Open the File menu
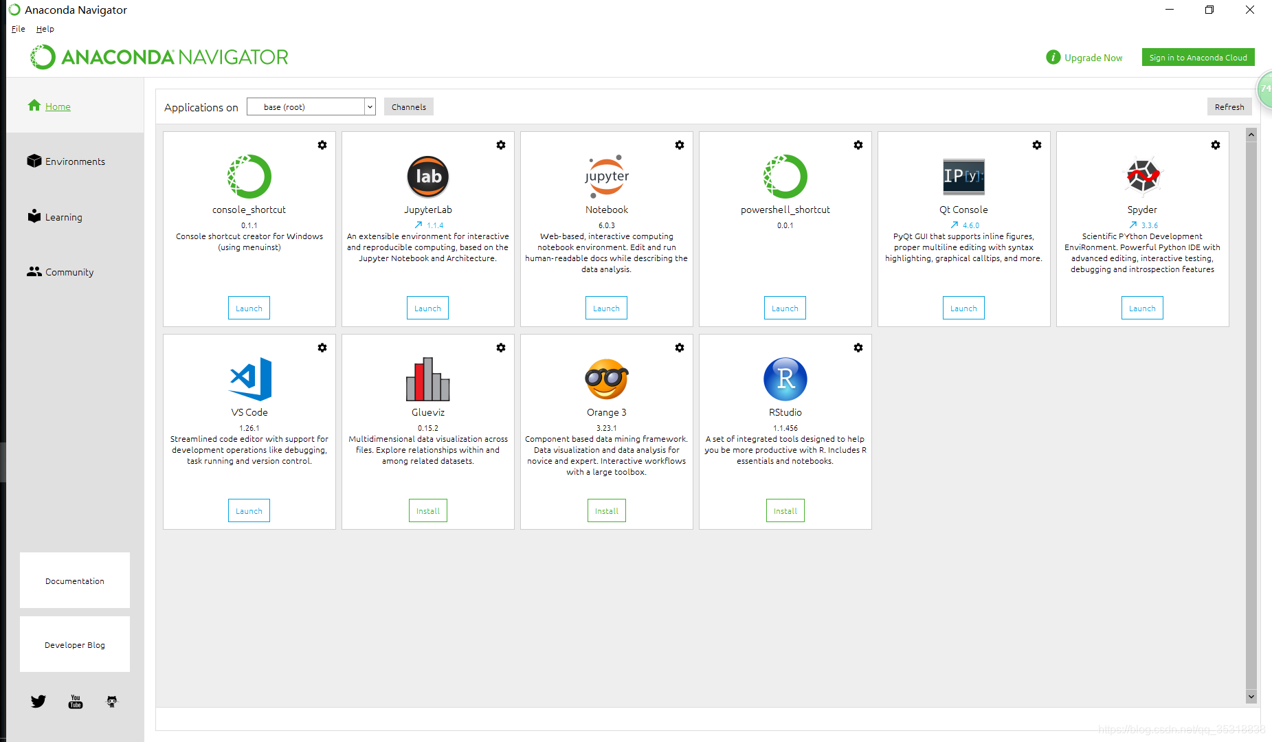 [19, 29]
